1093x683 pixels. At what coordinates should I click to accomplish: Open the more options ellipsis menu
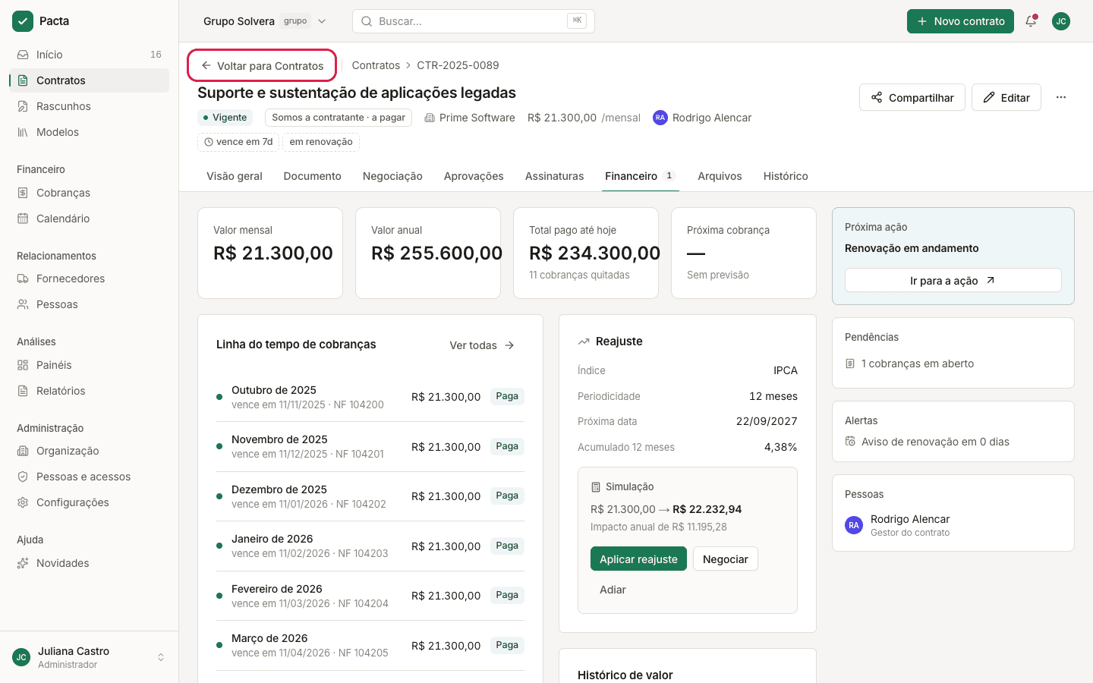pyautogui.click(x=1061, y=97)
